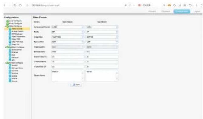The image size is (203, 119).
Task: Click the floppy disk icon on Save
Action: (x=74, y=84)
